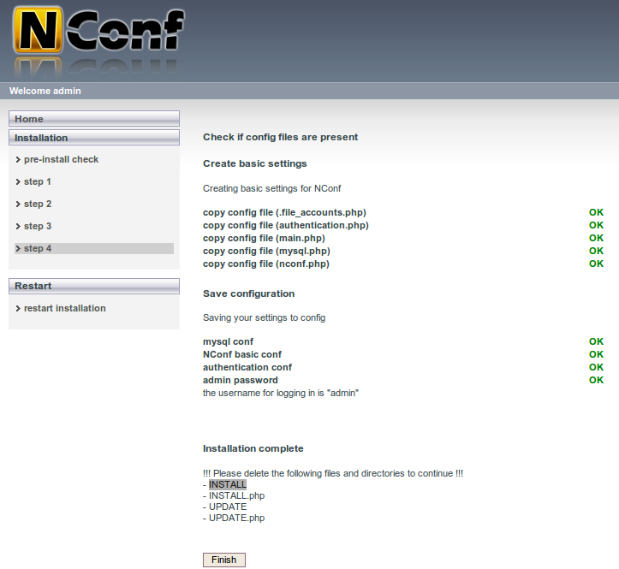
Task: Open the Home menu section
Action: [x=94, y=118]
